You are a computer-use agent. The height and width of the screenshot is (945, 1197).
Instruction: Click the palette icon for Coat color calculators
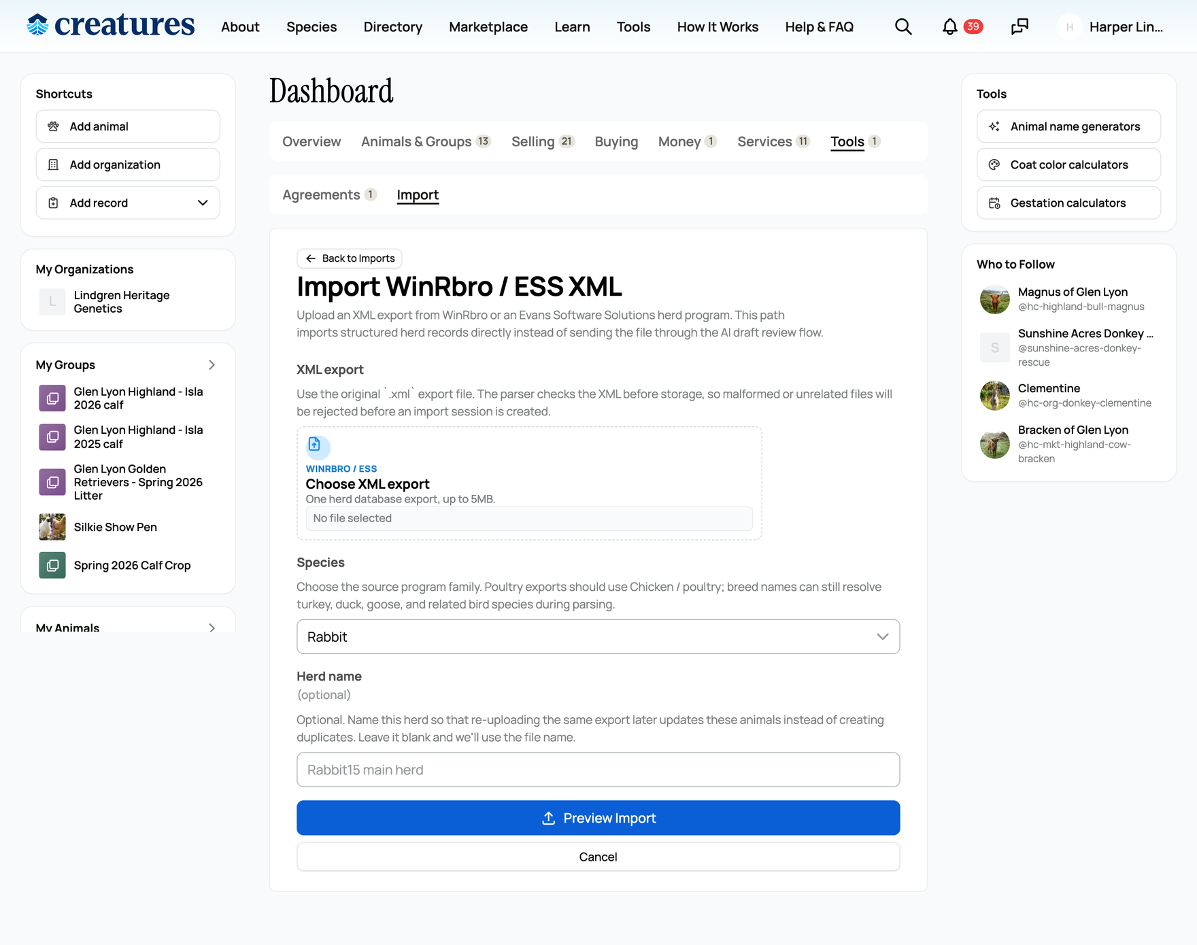coord(994,165)
